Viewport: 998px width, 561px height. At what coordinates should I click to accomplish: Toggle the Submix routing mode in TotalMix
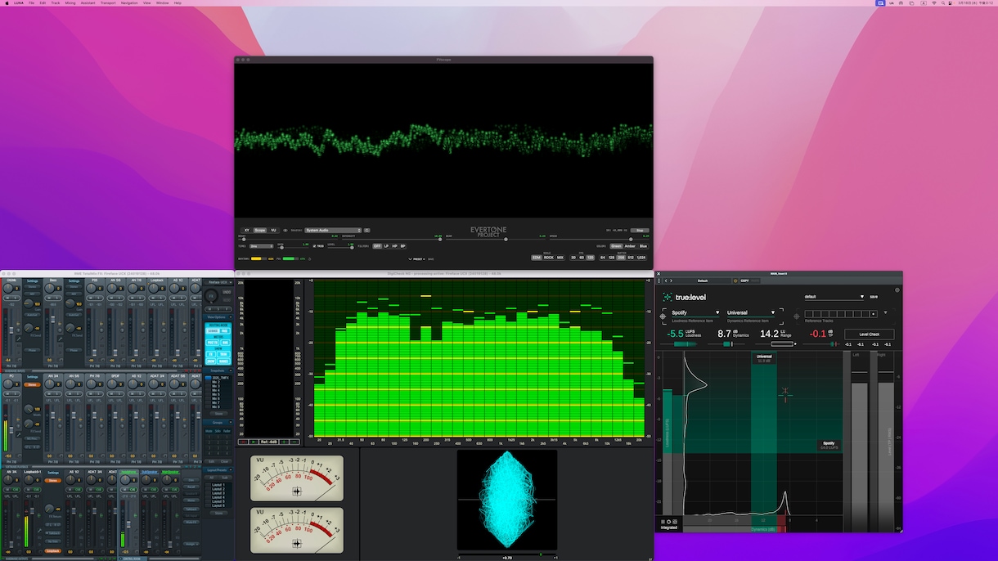212,331
